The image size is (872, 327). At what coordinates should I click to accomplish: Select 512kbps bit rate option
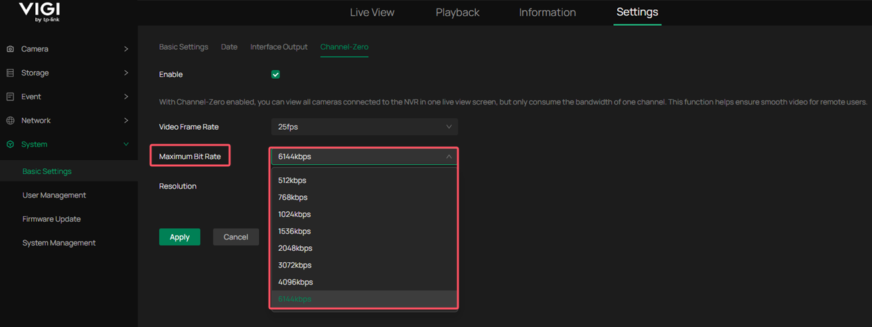click(x=364, y=180)
